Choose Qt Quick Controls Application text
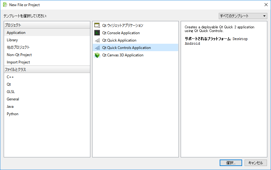This screenshot has height=170, width=271. tap(126, 48)
